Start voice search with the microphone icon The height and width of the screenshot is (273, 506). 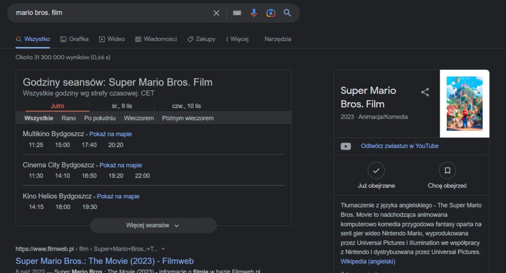pos(254,13)
